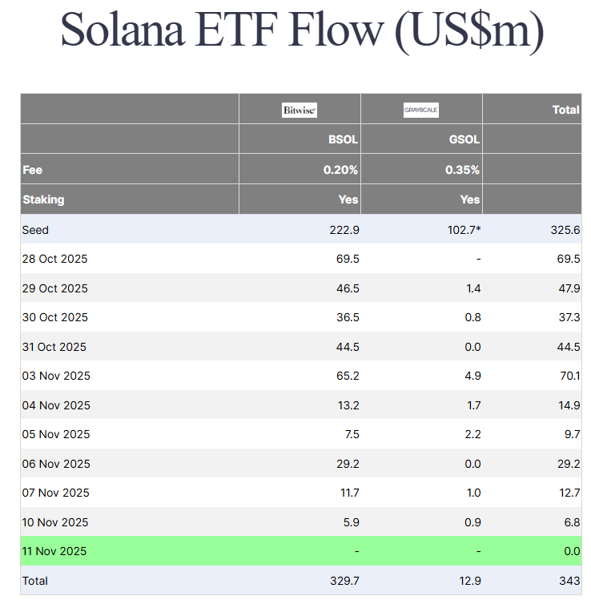Click the Total column header
This screenshot has width=591, height=604.
[x=565, y=110]
